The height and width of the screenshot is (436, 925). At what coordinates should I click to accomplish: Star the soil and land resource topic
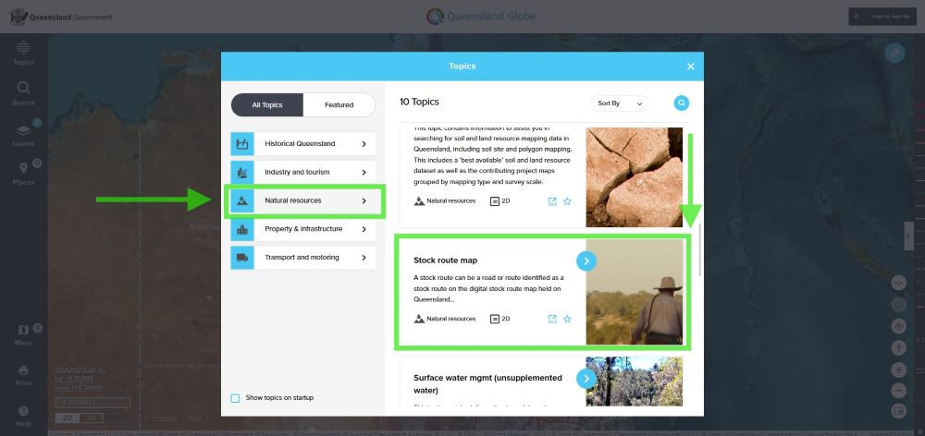point(568,200)
